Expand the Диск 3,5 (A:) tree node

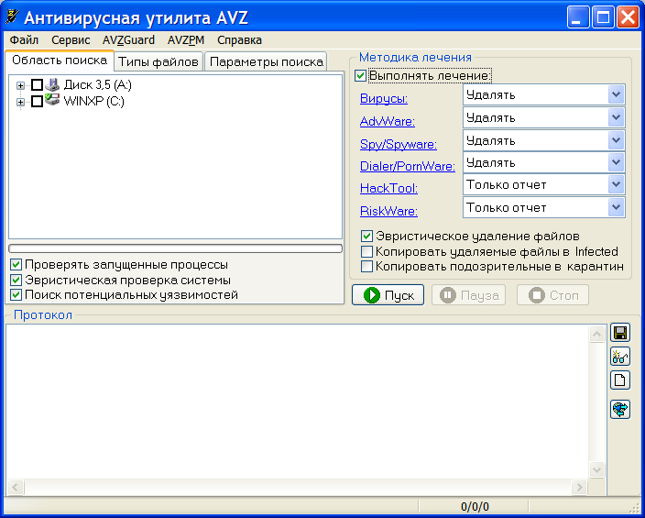[x=20, y=85]
